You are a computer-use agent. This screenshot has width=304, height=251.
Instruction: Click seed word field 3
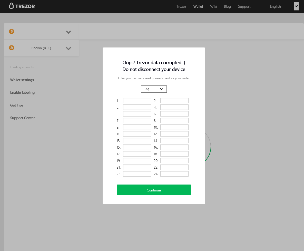tap(137, 107)
